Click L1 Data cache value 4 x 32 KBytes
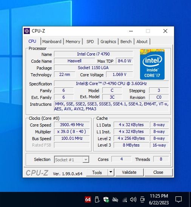The image size is (191, 207). point(131,125)
